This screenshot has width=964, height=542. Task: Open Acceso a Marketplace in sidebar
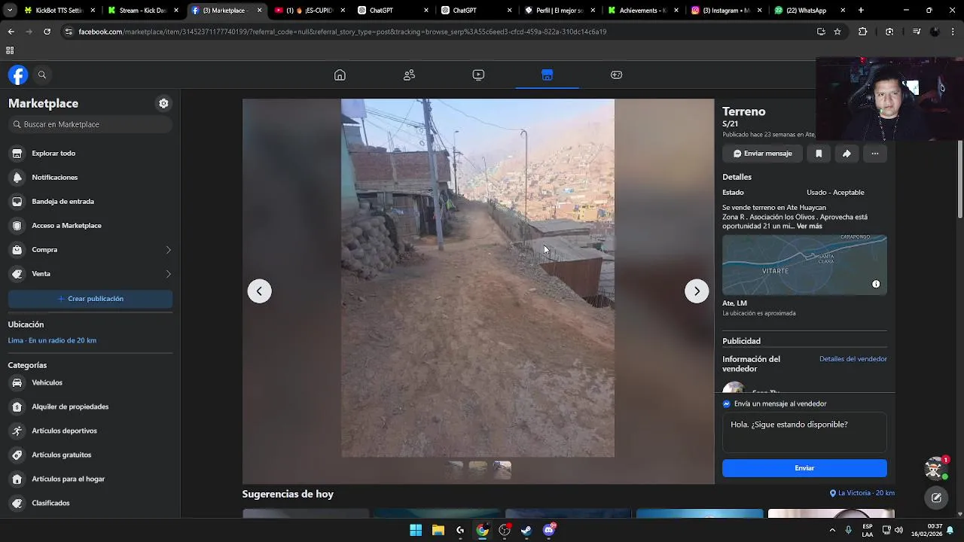point(90,226)
